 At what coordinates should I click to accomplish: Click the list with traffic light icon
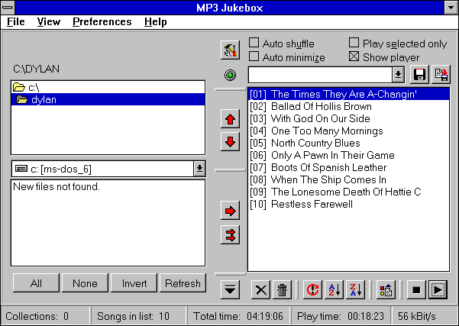tap(386, 290)
